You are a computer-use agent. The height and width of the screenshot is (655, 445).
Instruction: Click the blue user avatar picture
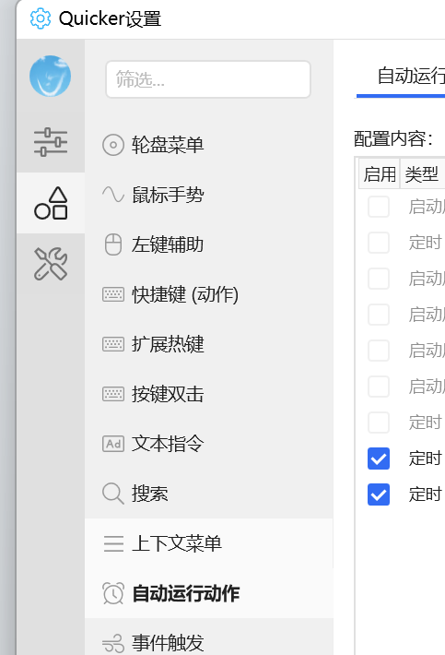(50, 76)
